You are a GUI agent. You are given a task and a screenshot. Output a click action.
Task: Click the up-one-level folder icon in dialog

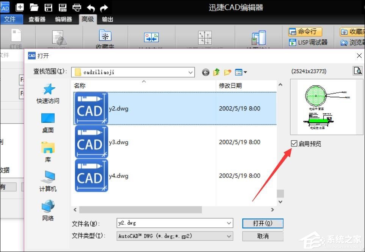[216, 72]
